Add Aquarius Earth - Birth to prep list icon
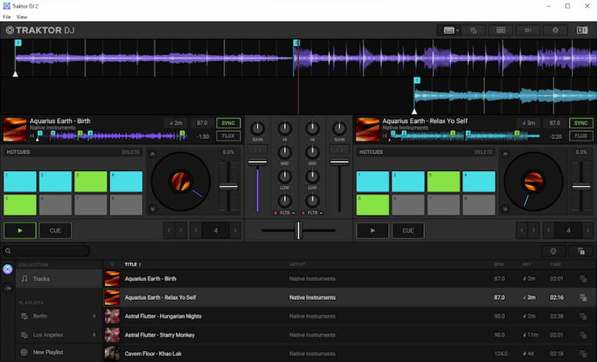This screenshot has width=597, height=362. pyautogui.click(x=583, y=279)
